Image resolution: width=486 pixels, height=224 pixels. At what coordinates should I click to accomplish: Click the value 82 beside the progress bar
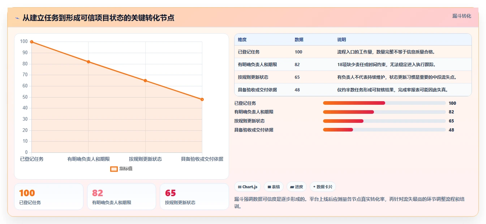[x=451, y=112]
